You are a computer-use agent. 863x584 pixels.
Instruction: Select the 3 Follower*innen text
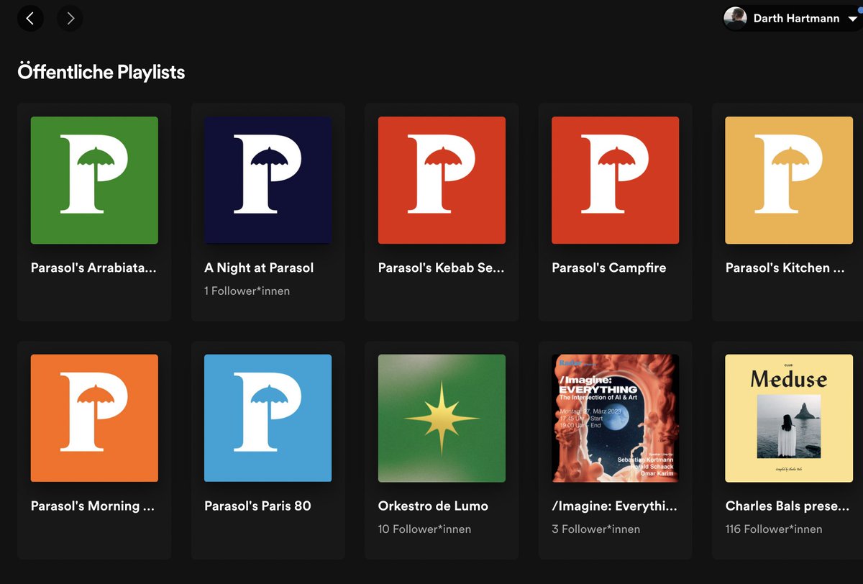[x=595, y=529]
